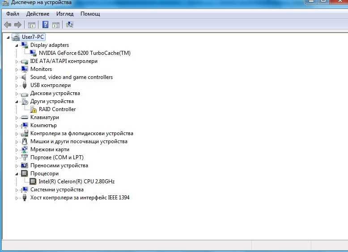Expand Мишки и други посочващи устройства
348x252 pixels.
coord(17,142)
